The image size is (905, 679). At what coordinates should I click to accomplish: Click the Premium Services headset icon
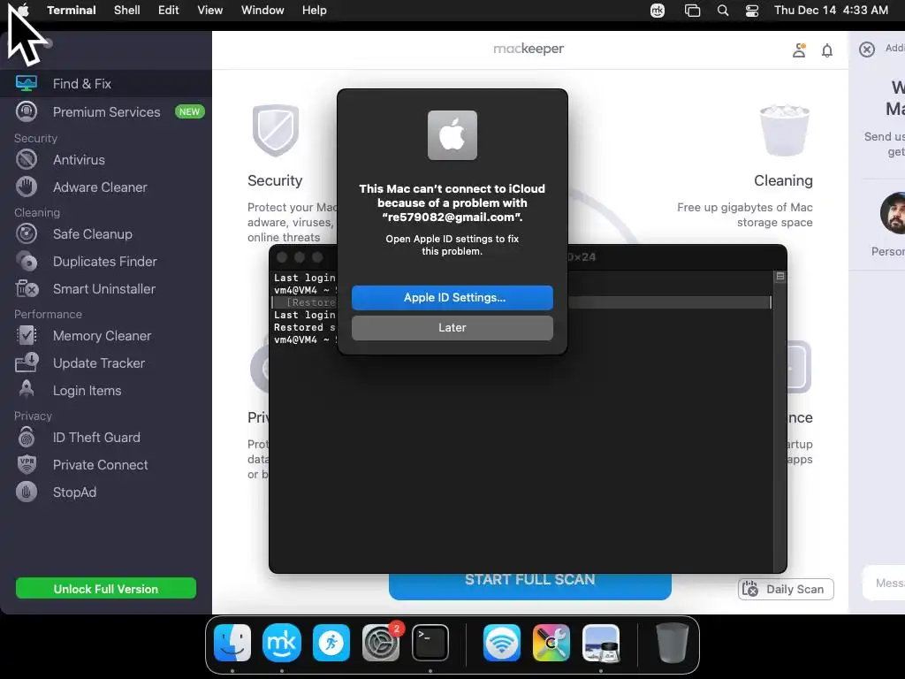point(27,111)
